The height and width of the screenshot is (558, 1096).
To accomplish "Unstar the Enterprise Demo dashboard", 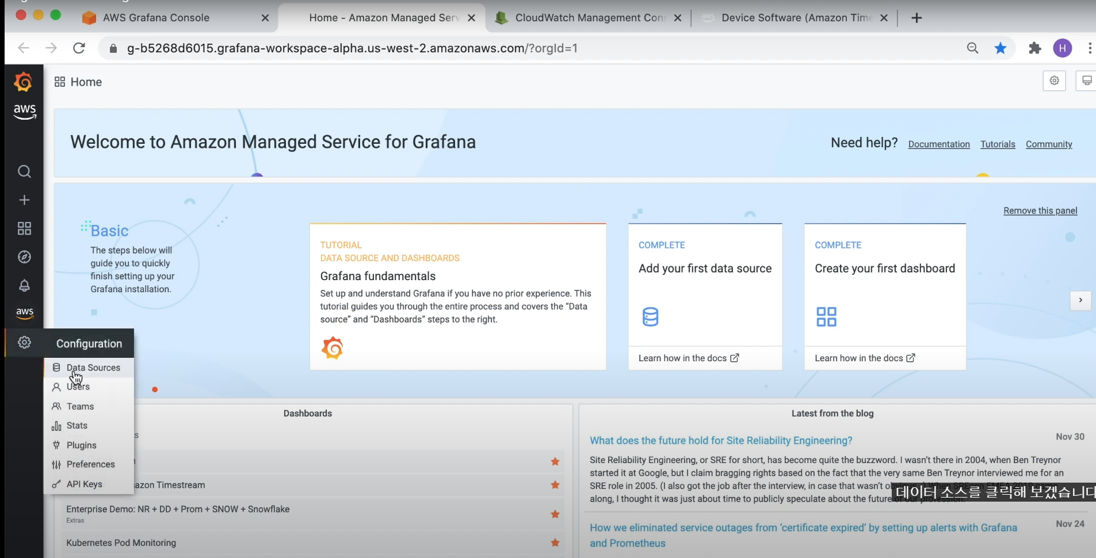I will pyautogui.click(x=555, y=514).
